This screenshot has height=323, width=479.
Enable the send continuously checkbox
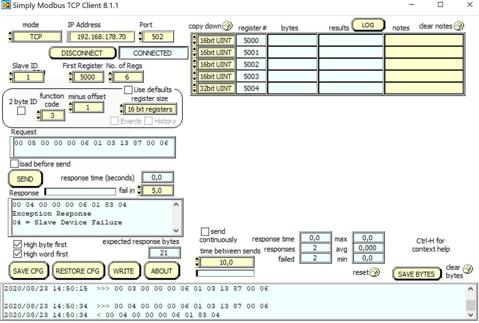click(x=205, y=231)
